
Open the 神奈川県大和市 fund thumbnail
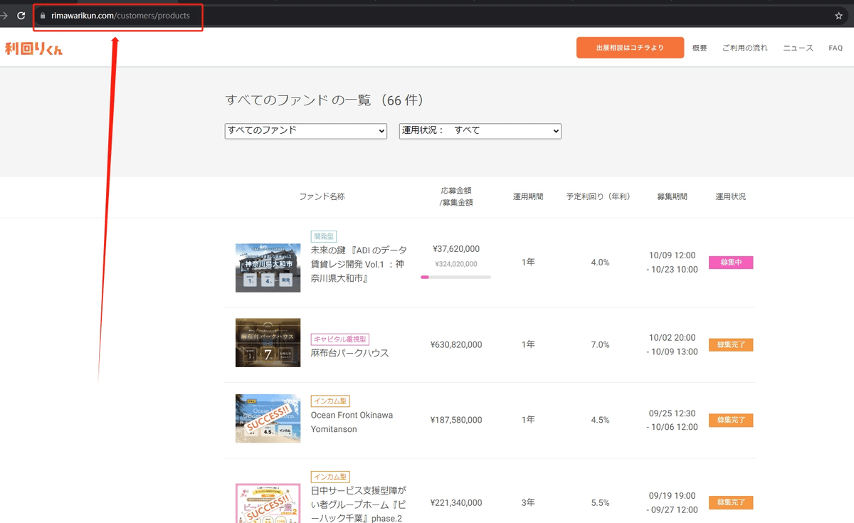tap(268, 268)
